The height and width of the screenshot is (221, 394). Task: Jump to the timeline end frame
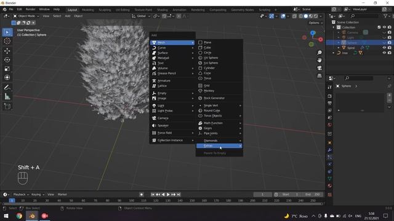[x=179, y=195]
